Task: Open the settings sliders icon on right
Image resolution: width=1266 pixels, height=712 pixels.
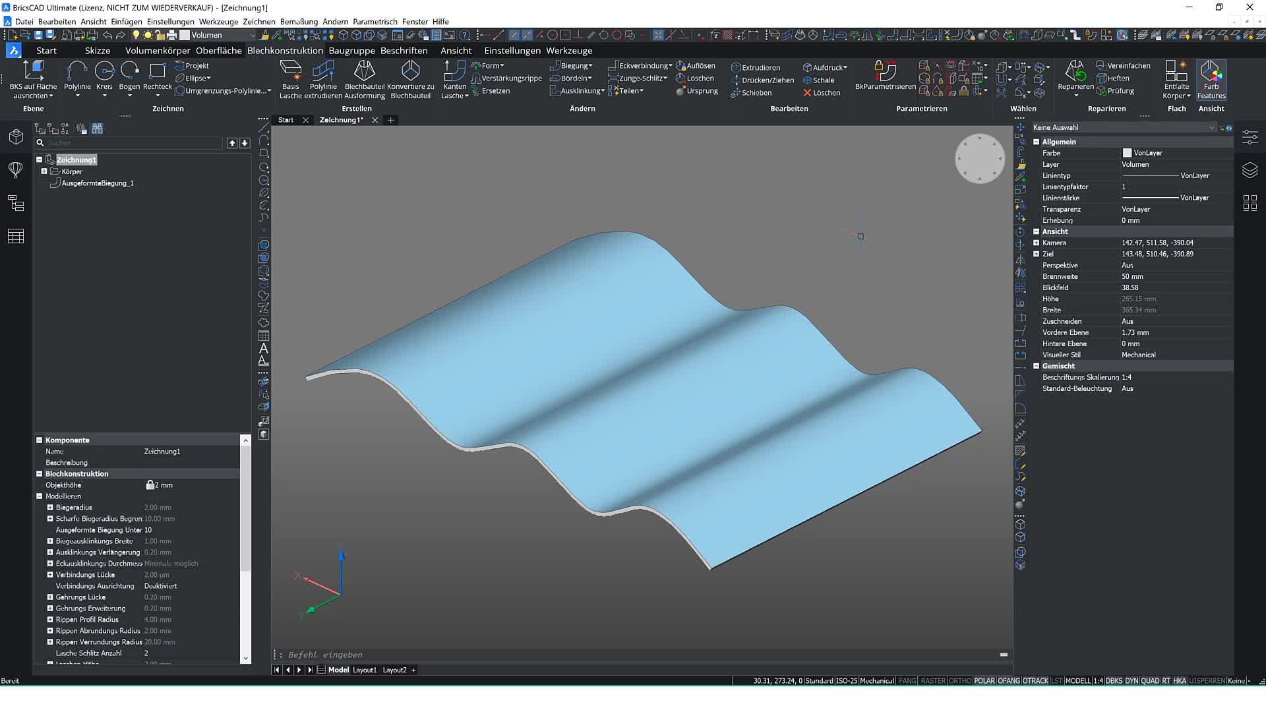Action: click(1250, 137)
